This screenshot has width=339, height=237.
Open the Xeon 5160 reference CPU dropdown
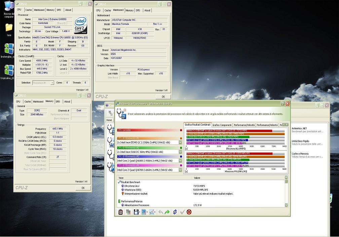[180, 152]
